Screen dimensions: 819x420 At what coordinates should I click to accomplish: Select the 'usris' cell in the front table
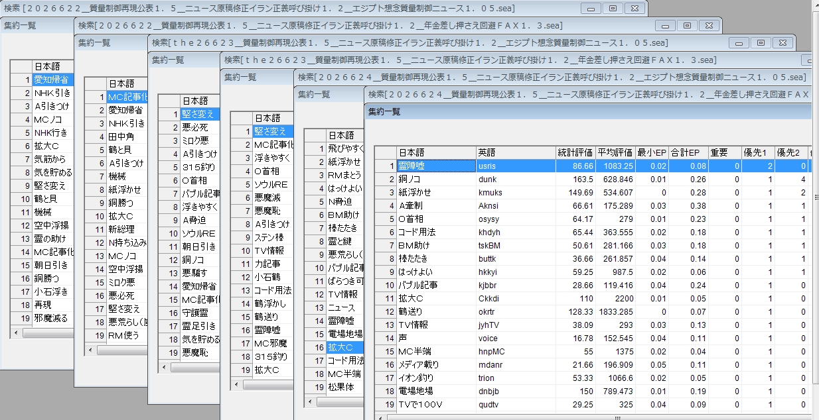(x=515, y=166)
